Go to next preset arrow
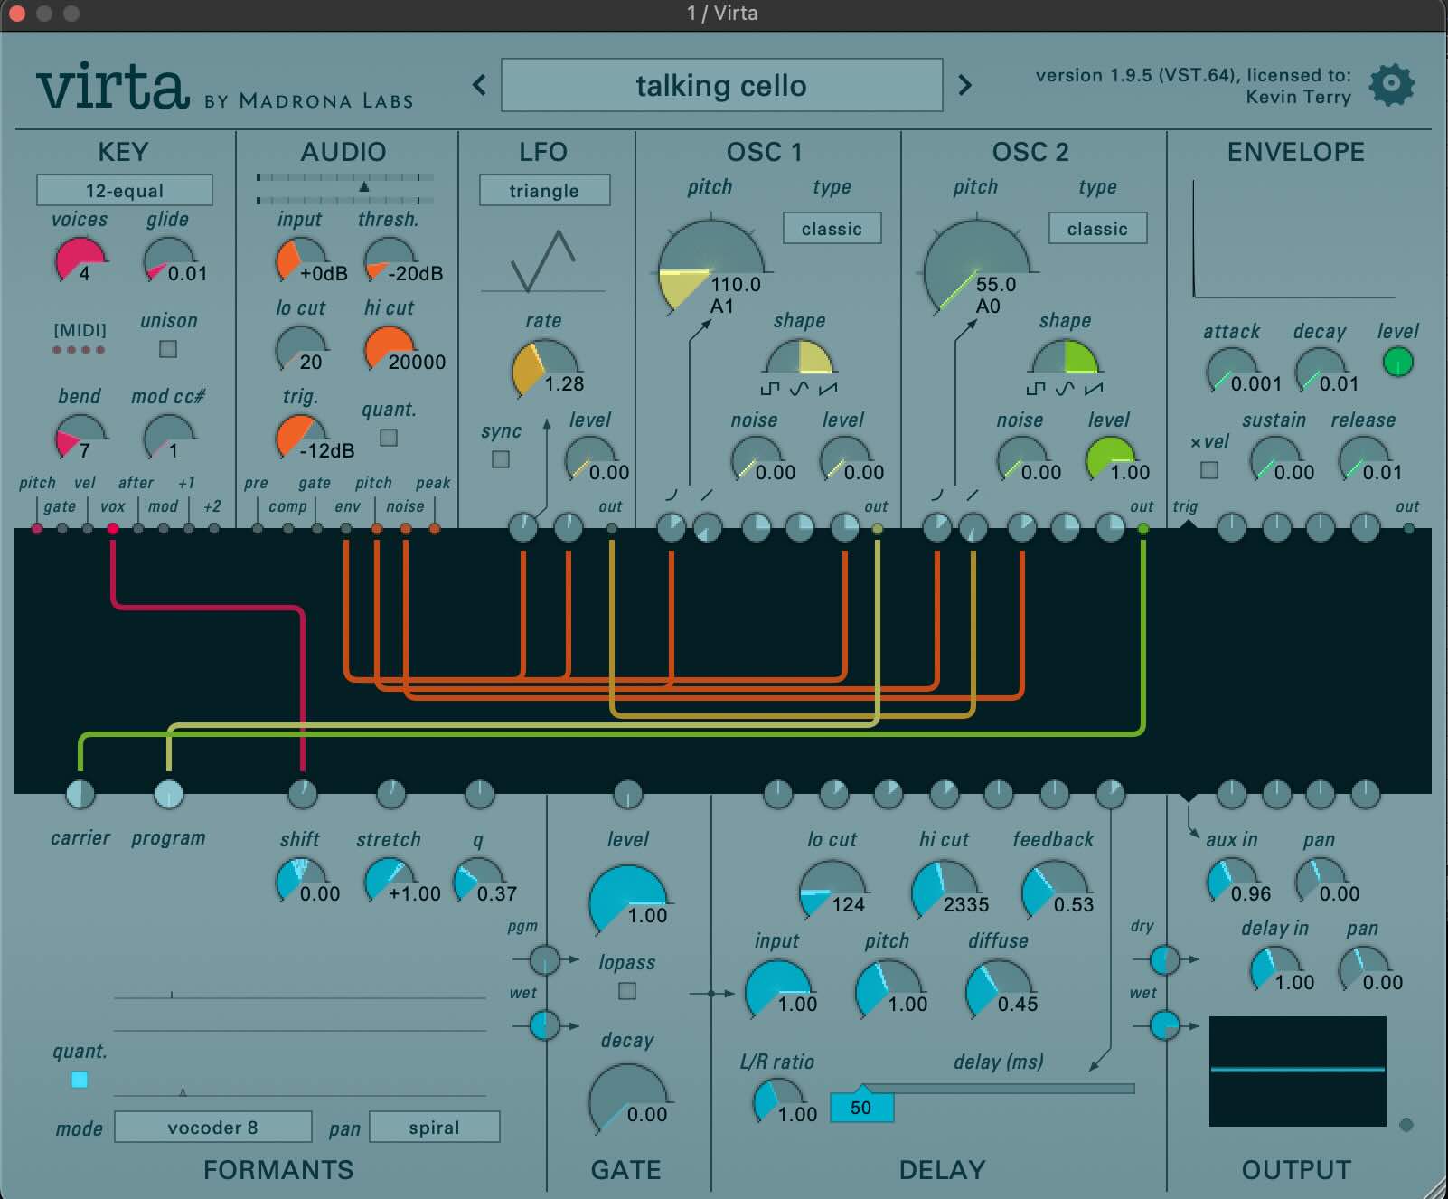The image size is (1448, 1199). click(x=964, y=85)
